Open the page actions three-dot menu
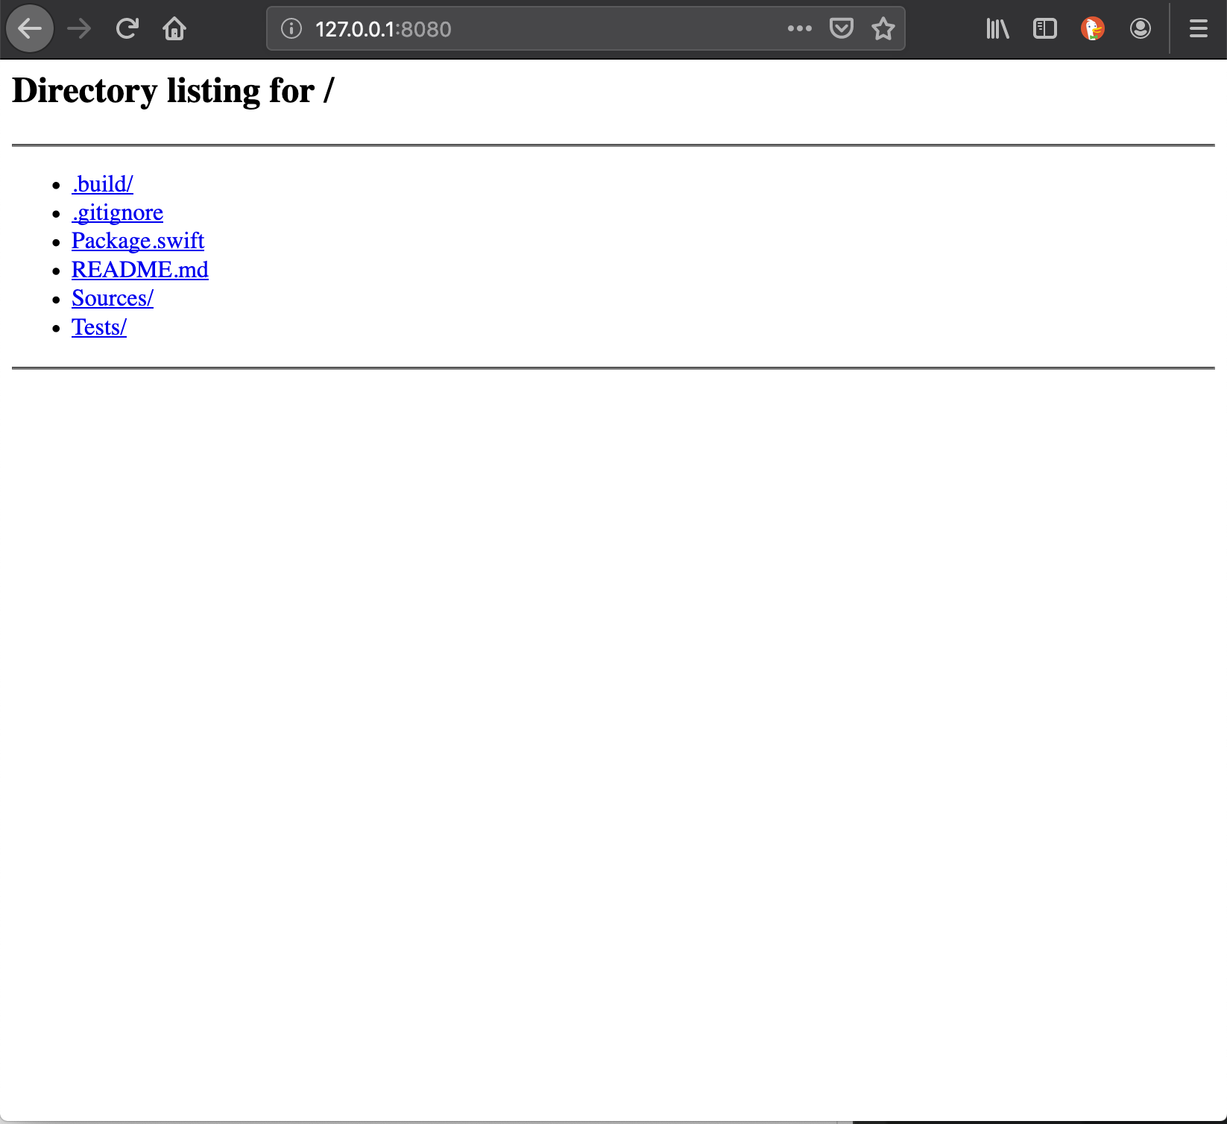Screen dimensions: 1227x1124 tap(799, 29)
